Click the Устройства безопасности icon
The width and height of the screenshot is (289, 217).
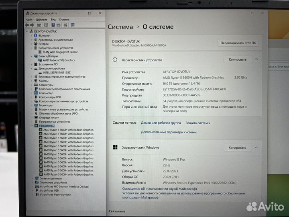coord(37,194)
